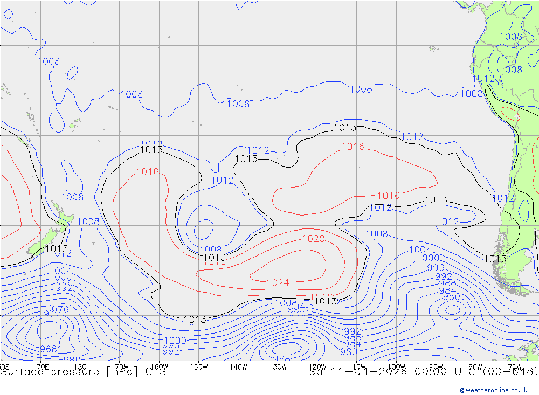
Task: Open the weatheronline.co.uk copyright link
Action: tap(493, 390)
